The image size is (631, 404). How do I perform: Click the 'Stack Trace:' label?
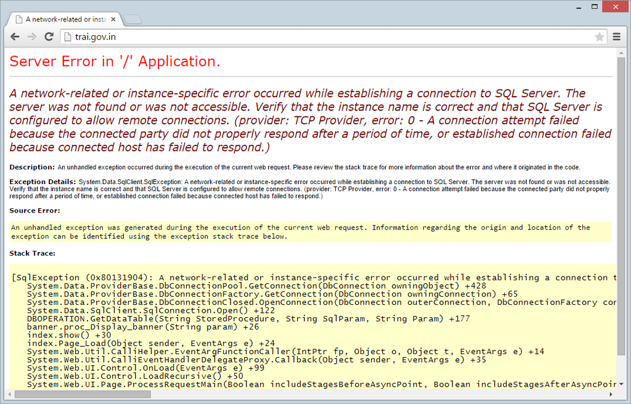pos(32,253)
